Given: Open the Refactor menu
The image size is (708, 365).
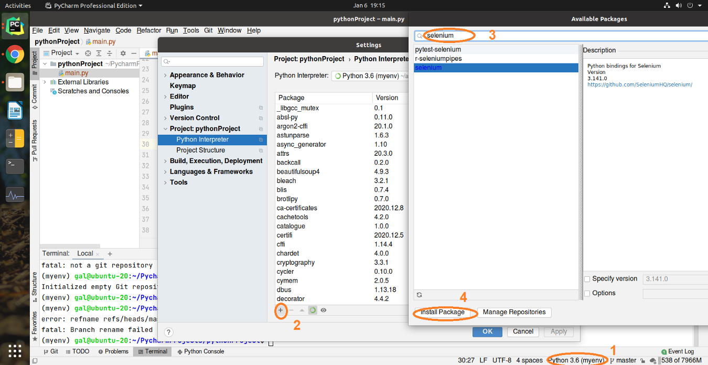Looking at the screenshot, I should click(x=148, y=30).
